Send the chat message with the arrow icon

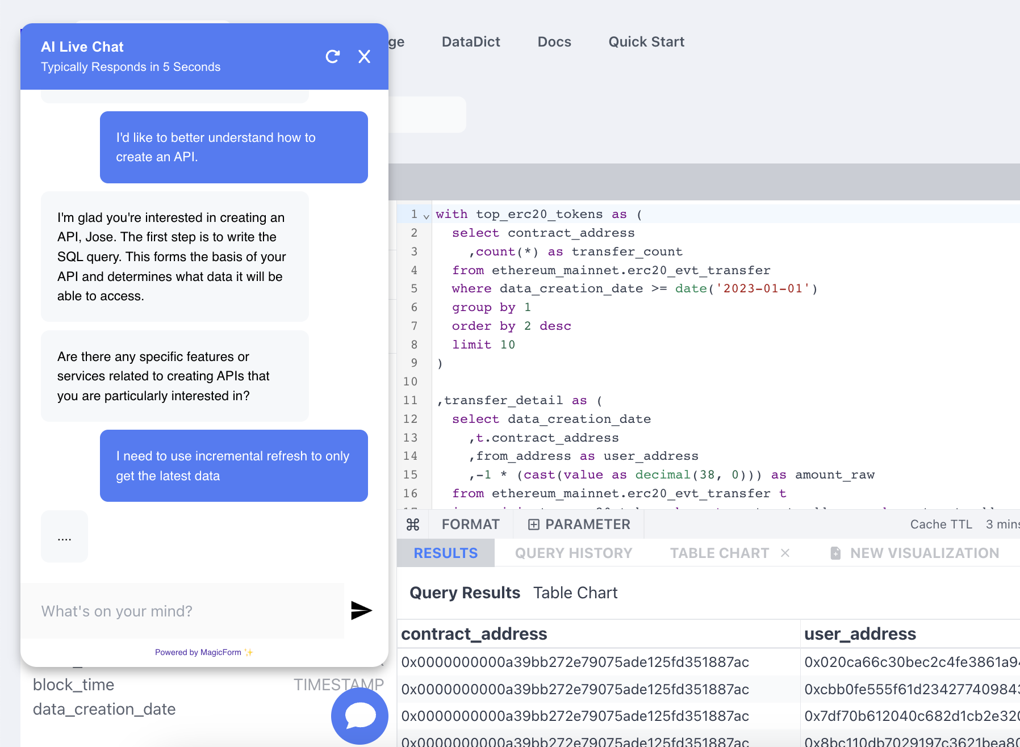[361, 611]
